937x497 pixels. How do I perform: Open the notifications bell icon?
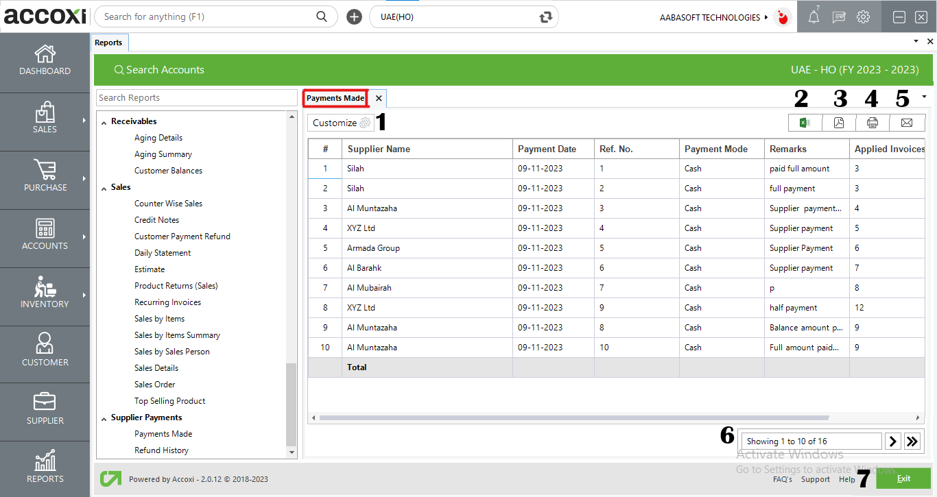[x=814, y=18]
